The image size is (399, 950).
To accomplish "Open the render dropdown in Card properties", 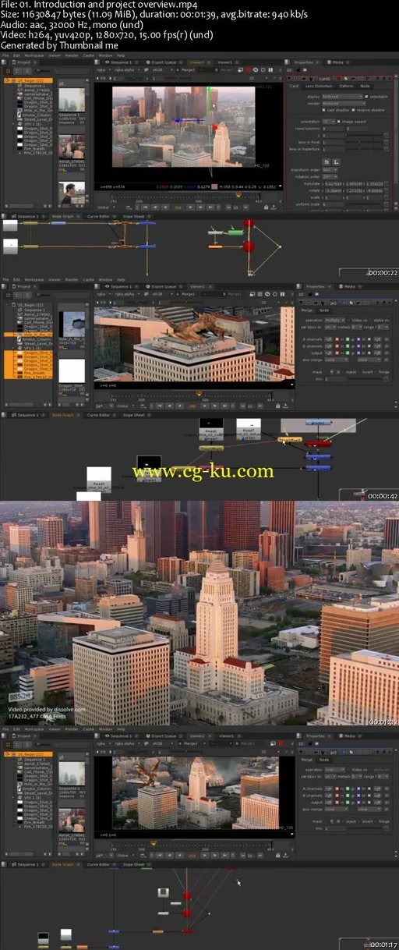I will (344, 103).
